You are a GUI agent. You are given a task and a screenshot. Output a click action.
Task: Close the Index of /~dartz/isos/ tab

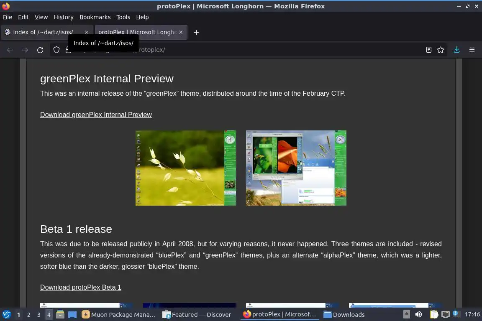pyautogui.click(x=86, y=32)
